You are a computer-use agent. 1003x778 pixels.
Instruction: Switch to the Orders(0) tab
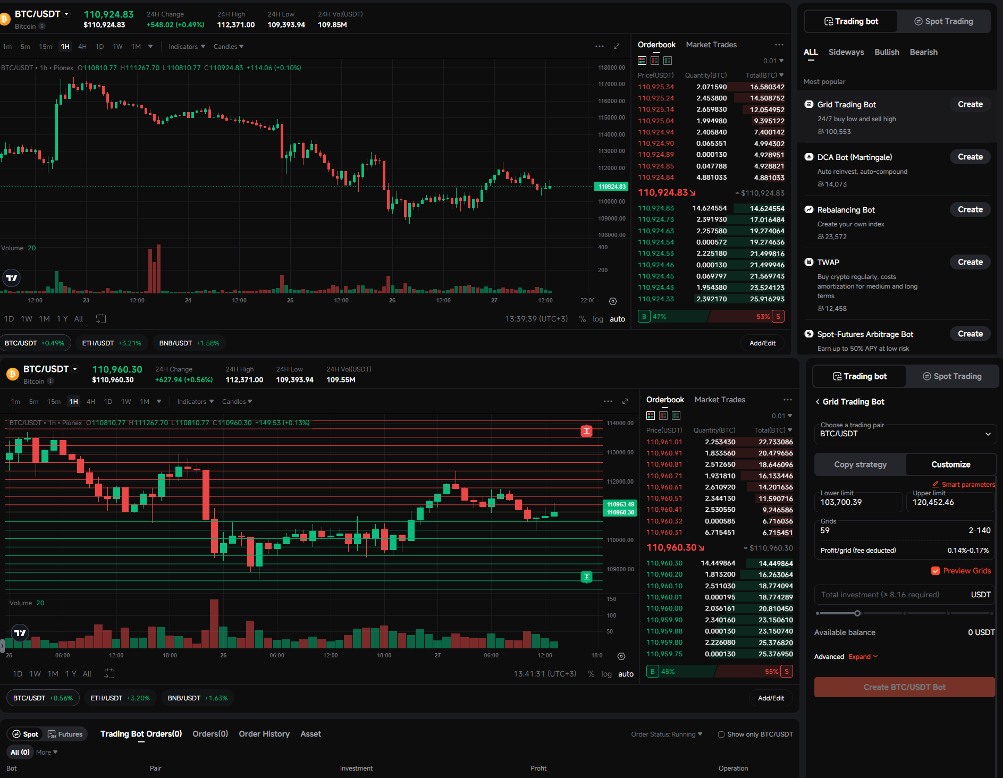[x=210, y=734]
